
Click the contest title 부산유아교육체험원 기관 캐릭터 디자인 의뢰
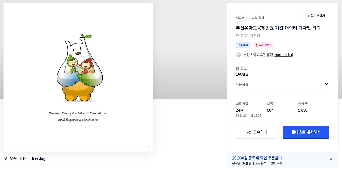tap(278, 28)
